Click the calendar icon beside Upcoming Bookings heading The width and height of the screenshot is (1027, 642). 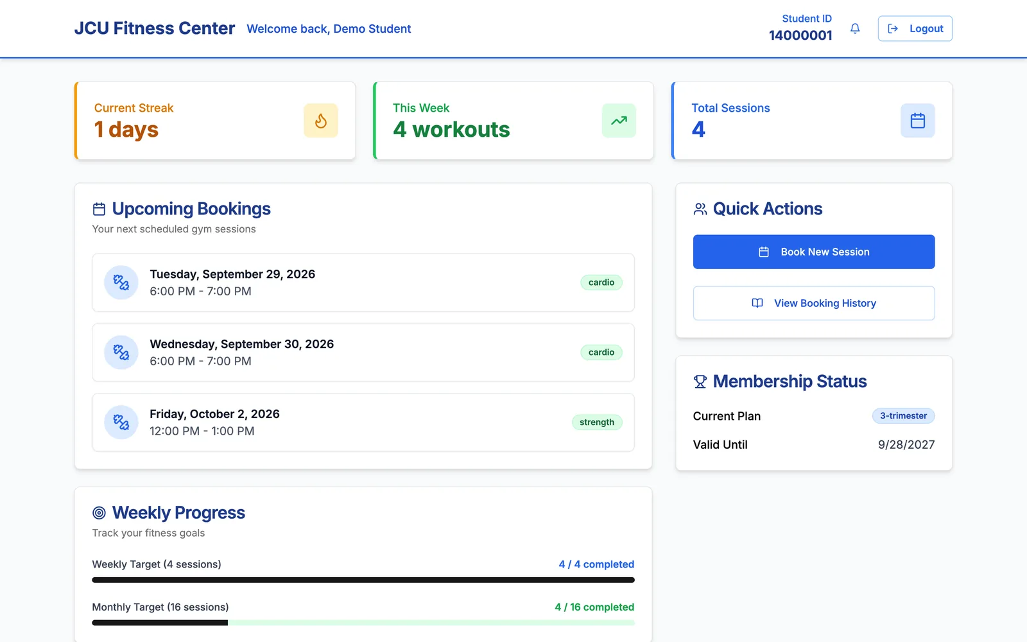point(99,209)
